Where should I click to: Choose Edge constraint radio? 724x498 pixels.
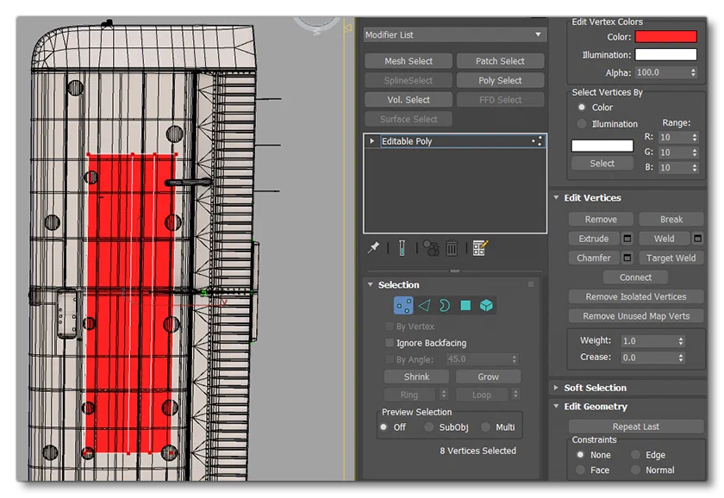636,455
